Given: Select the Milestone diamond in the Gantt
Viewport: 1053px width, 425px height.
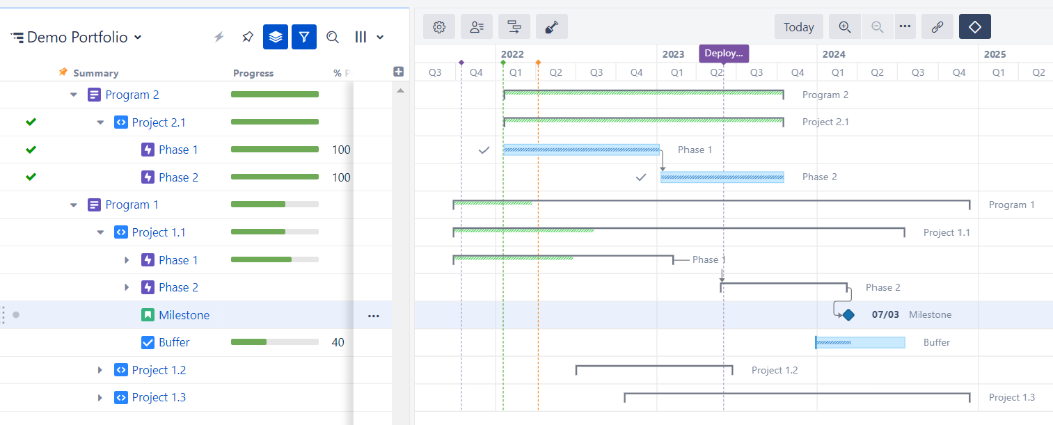Looking at the screenshot, I should (x=848, y=315).
